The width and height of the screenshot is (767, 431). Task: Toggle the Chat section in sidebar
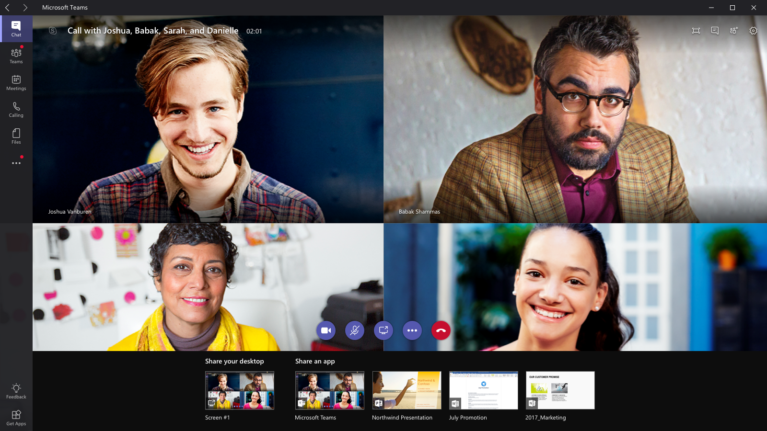click(16, 28)
